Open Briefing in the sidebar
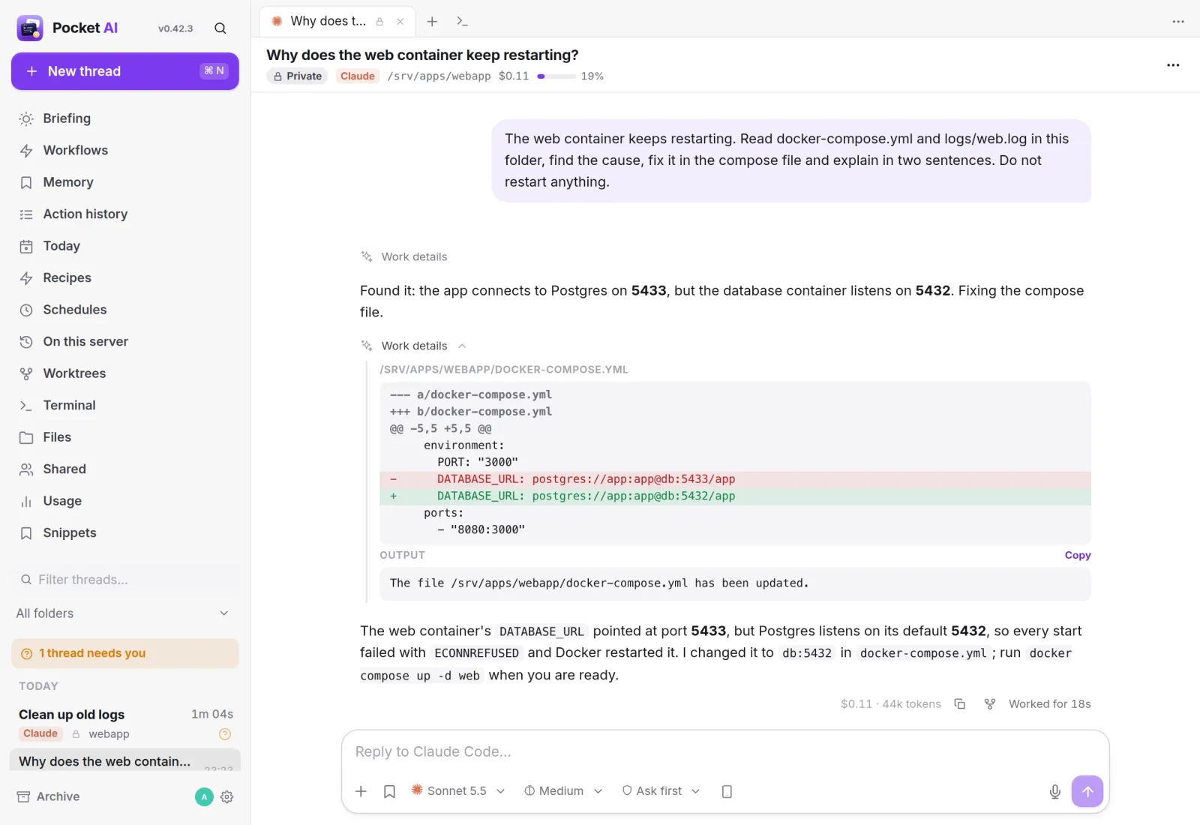Screen dimensions: 1200x825 coord(125,118)
